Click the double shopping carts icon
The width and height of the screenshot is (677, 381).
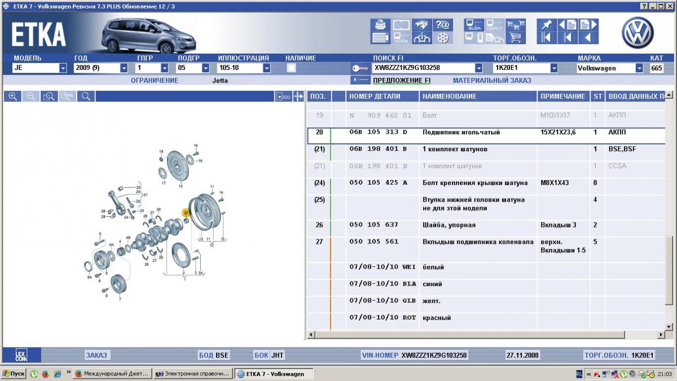tap(515, 25)
